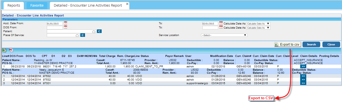The width and height of the screenshot is (342, 102).
Task: Click the Curr. Claim Date column header
Action: (x=263, y=56)
